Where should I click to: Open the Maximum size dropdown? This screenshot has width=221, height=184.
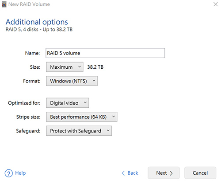65,67
